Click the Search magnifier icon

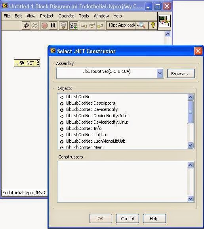141,26
